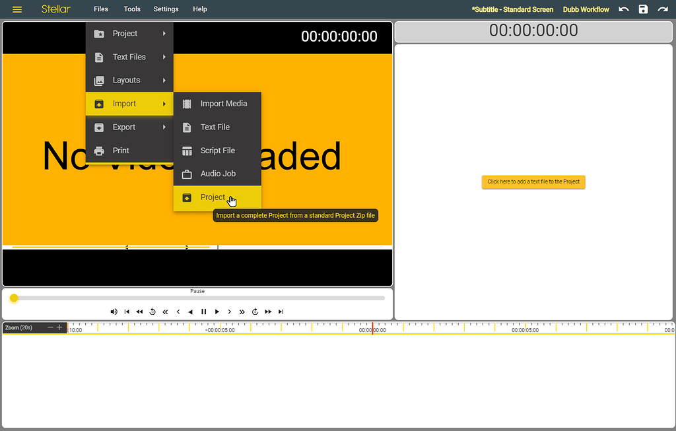Image resolution: width=676 pixels, height=431 pixels.
Task: Click the single left chevron step button
Action: pos(178,312)
